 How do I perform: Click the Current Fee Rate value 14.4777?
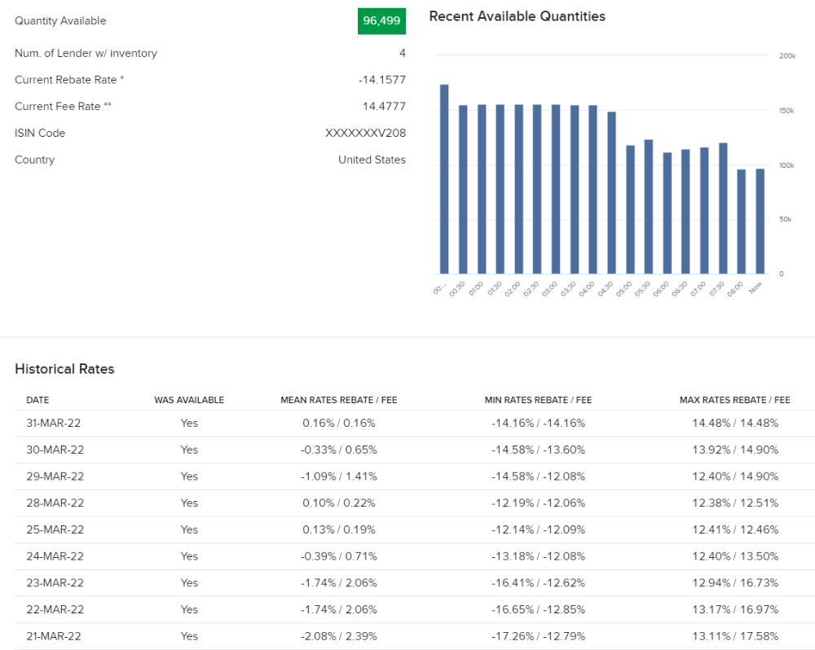click(x=384, y=106)
